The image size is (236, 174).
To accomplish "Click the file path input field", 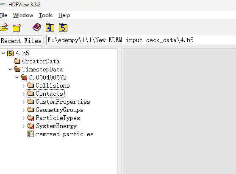I will [141, 40].
